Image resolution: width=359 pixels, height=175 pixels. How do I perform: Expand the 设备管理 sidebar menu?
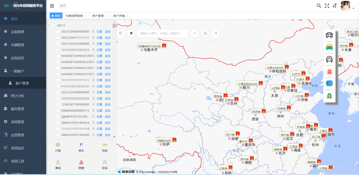(x=23, y=32)
